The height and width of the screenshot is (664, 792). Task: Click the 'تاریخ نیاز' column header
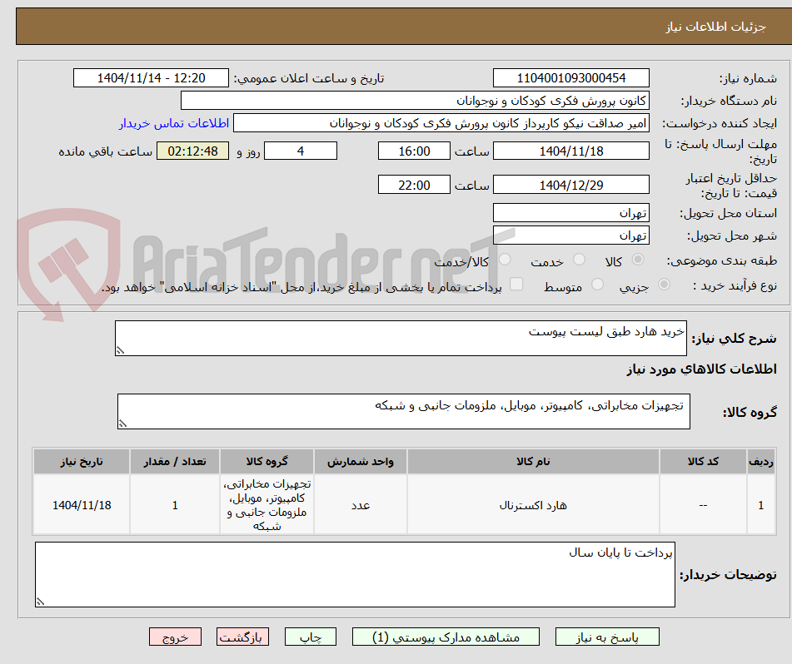tap(82, 462)
